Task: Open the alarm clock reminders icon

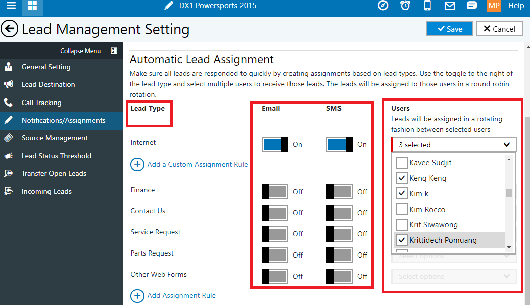Action: pyautogui.click(x=405, y=6)
